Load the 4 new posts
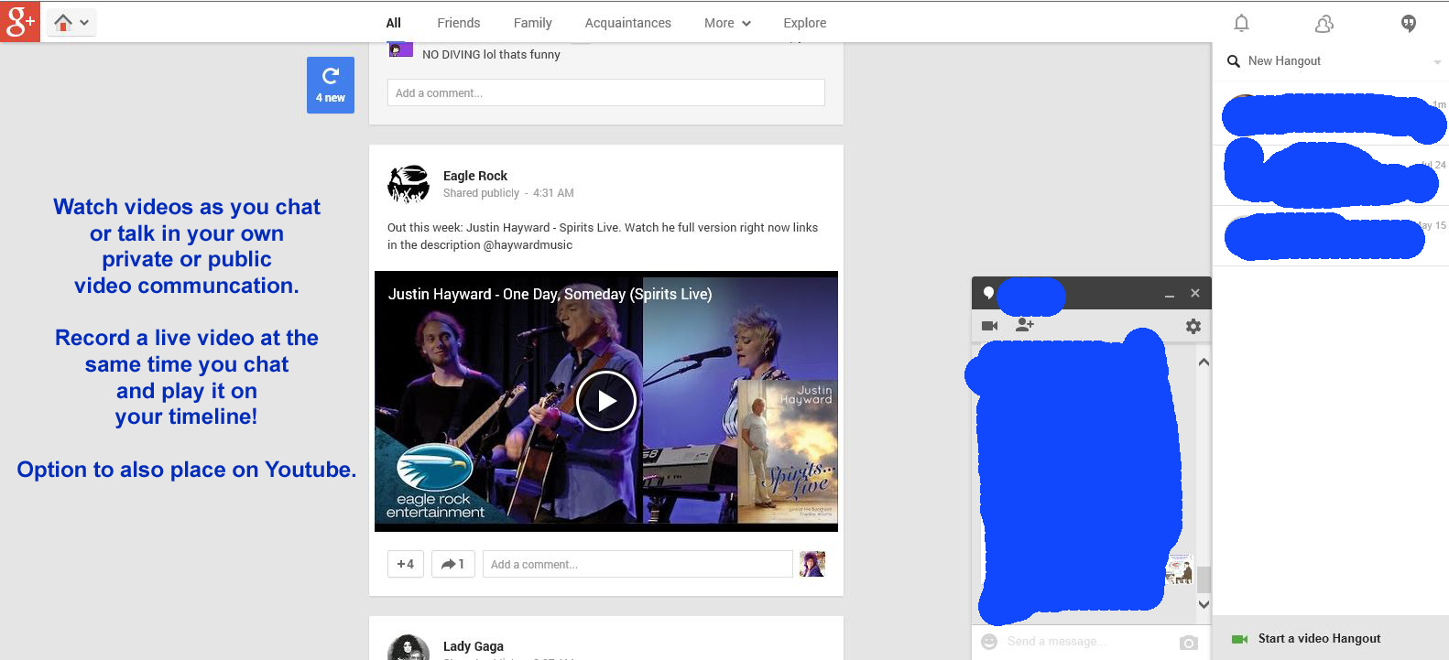The width and height of the screenshot is (1449, 660). [330, 85]
